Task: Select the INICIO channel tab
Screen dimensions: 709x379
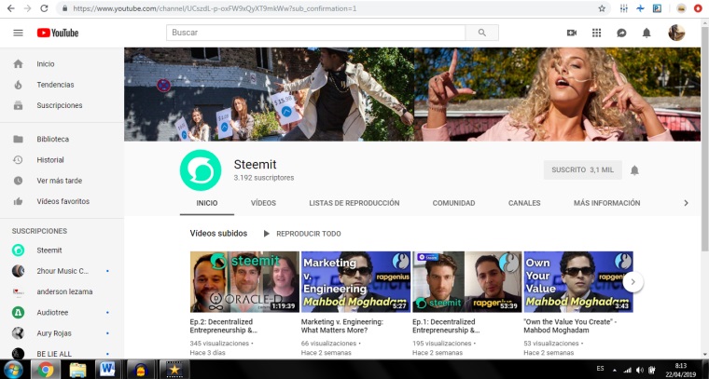Action: [x=207, y=203]
